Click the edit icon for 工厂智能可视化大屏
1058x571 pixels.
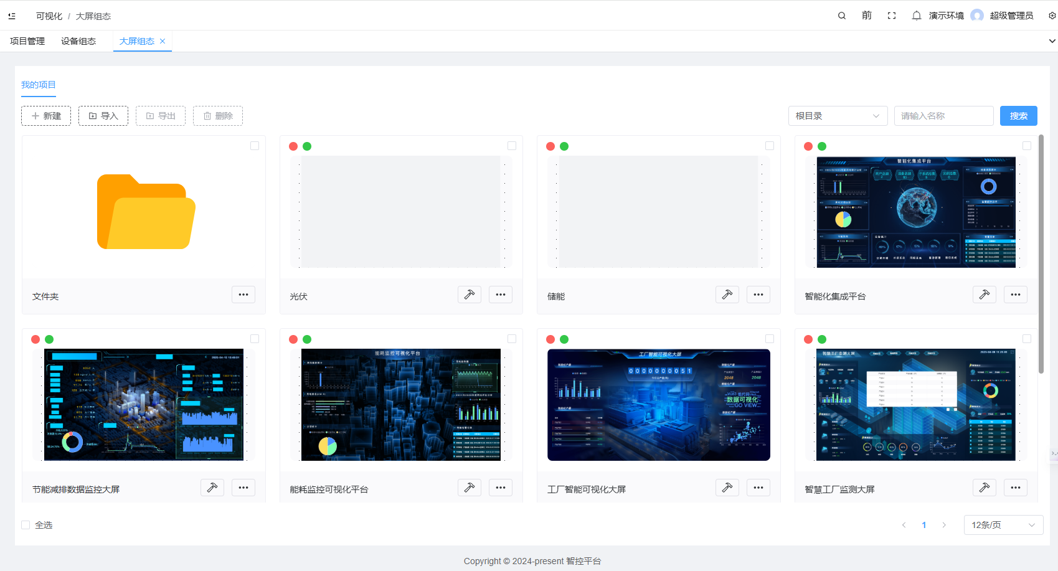[x=727, y=488]
